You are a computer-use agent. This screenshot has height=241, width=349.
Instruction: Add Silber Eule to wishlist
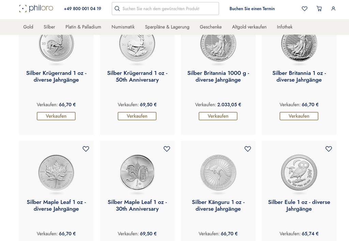pyautogui.click(x=329, y=149)
